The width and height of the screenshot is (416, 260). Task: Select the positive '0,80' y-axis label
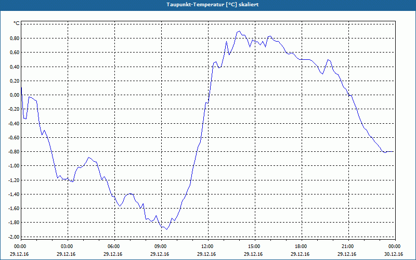[15, 38]
